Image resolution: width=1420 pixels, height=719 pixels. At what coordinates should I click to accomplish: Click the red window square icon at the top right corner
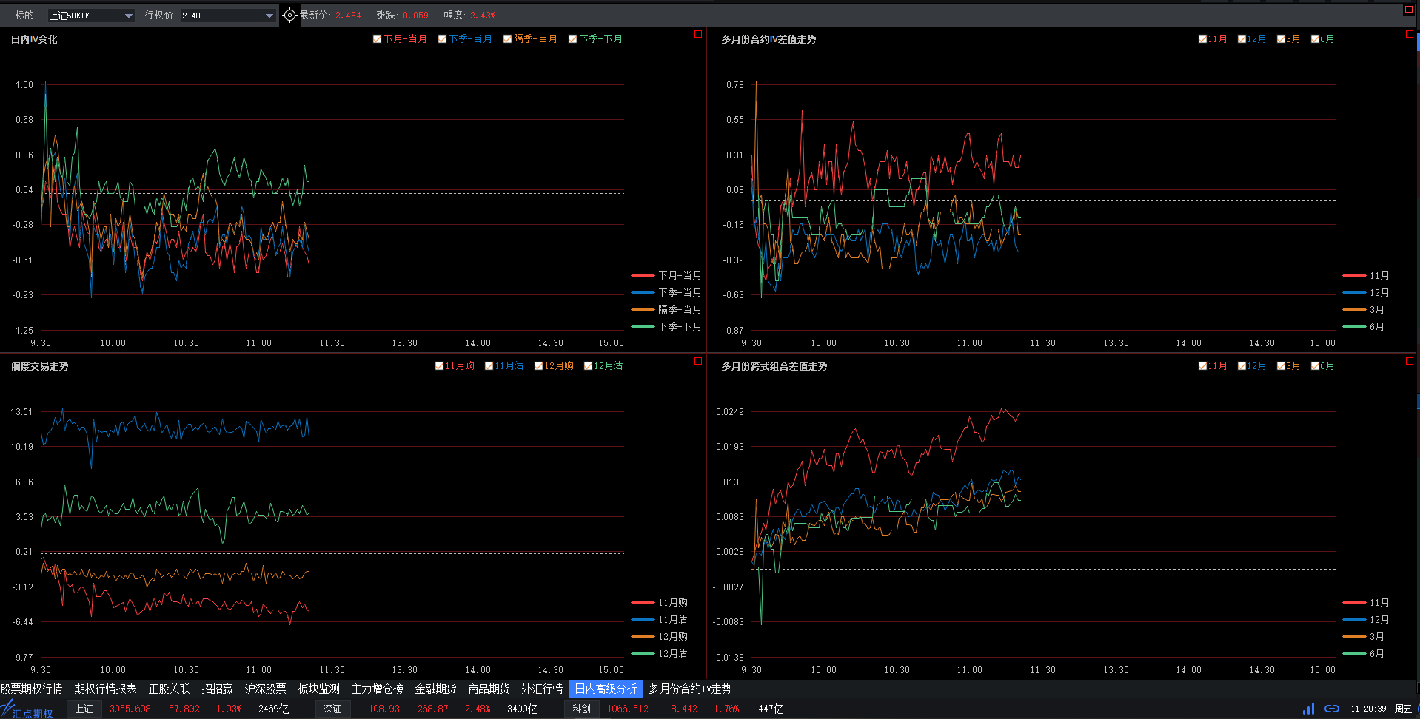(1408, 10)
